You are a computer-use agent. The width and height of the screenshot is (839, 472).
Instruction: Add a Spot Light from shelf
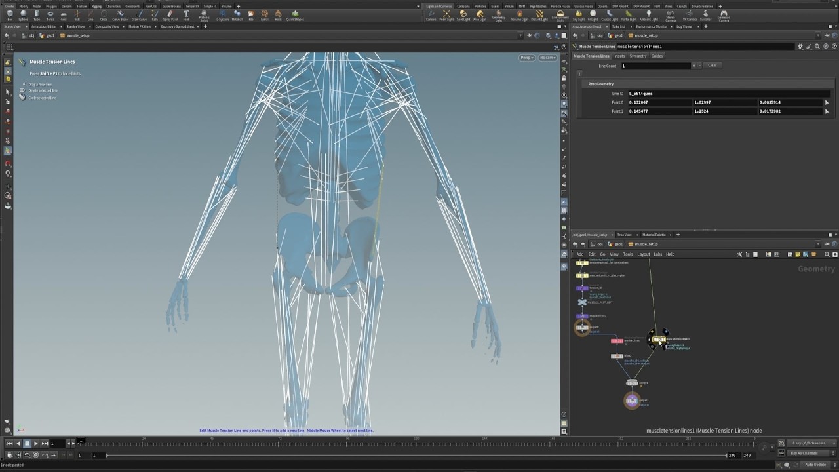pos(463,15)
